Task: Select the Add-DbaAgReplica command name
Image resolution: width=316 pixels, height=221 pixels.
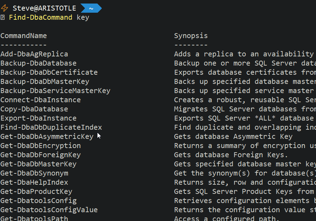Action: coord(34,54)
